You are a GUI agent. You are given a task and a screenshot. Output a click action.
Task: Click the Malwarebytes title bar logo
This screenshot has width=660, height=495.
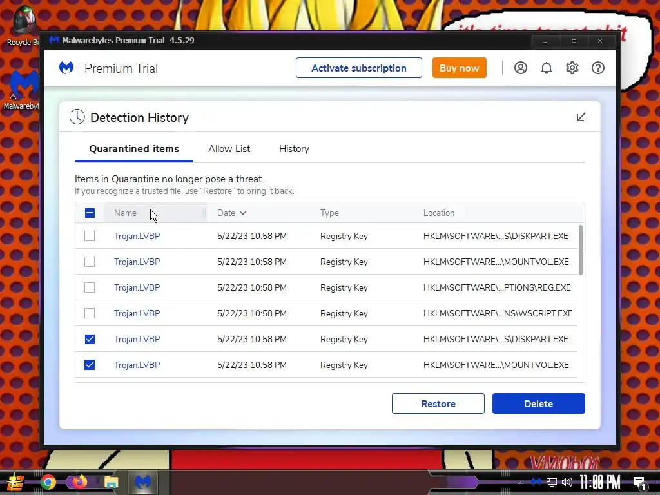pyautogui.click(x=54, y=40)
